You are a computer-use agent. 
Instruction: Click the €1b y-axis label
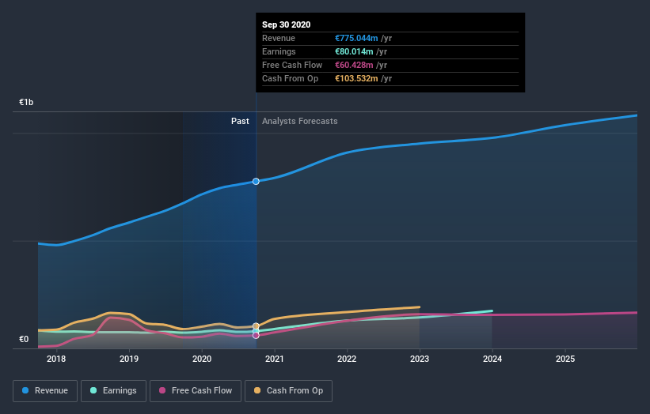pyautogui.click(x=26, y=102)
